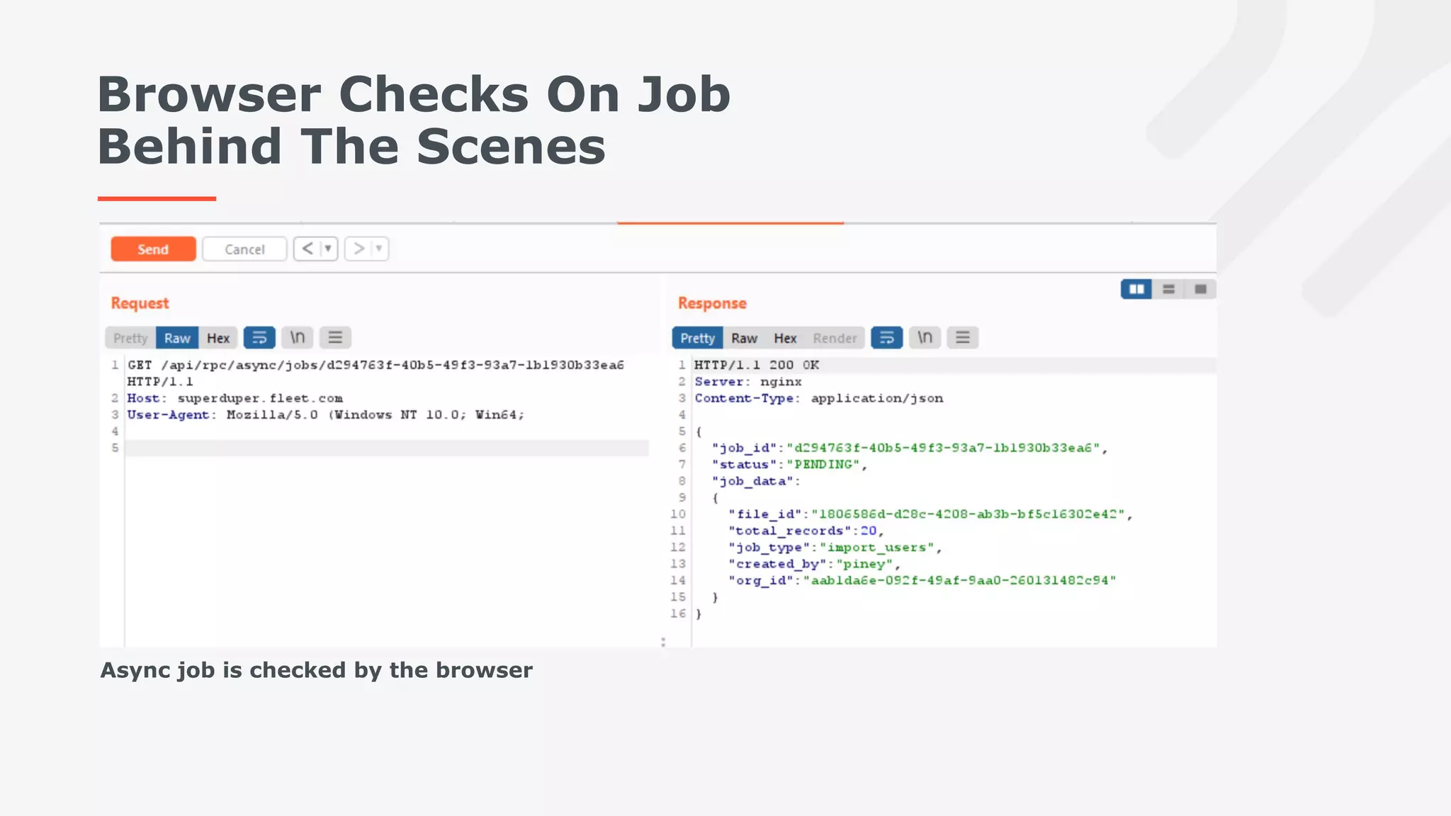Click the User-Agent header line
The image size is (1451, 816).
click(x=325, y=415)
